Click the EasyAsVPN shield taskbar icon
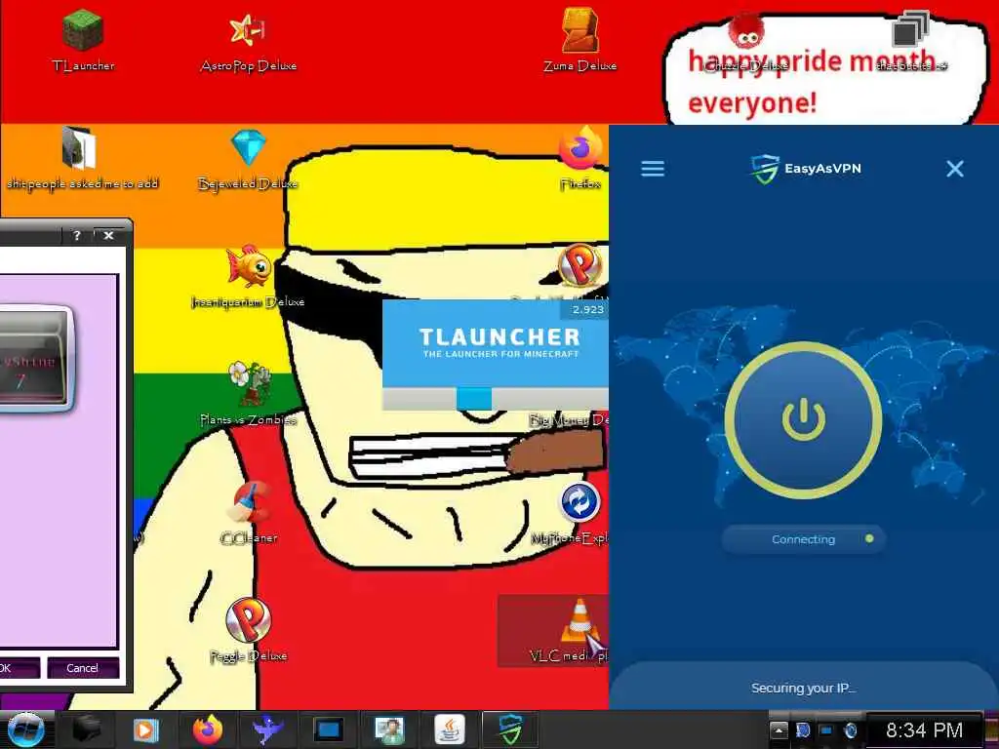Image resolution: width=999 pixels, height=749 pixels. (x=510, y=729)
